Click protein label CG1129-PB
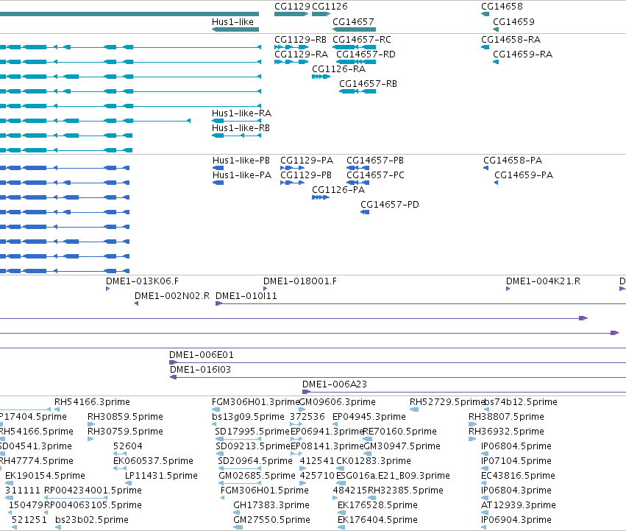Image resolution: width=626 pixels, height=531 pixels. [306, 175]
